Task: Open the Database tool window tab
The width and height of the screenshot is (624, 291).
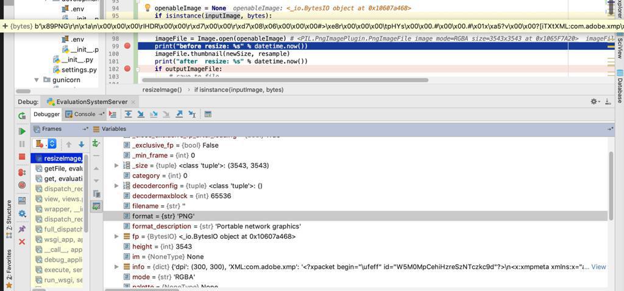Action: (620, 86)
